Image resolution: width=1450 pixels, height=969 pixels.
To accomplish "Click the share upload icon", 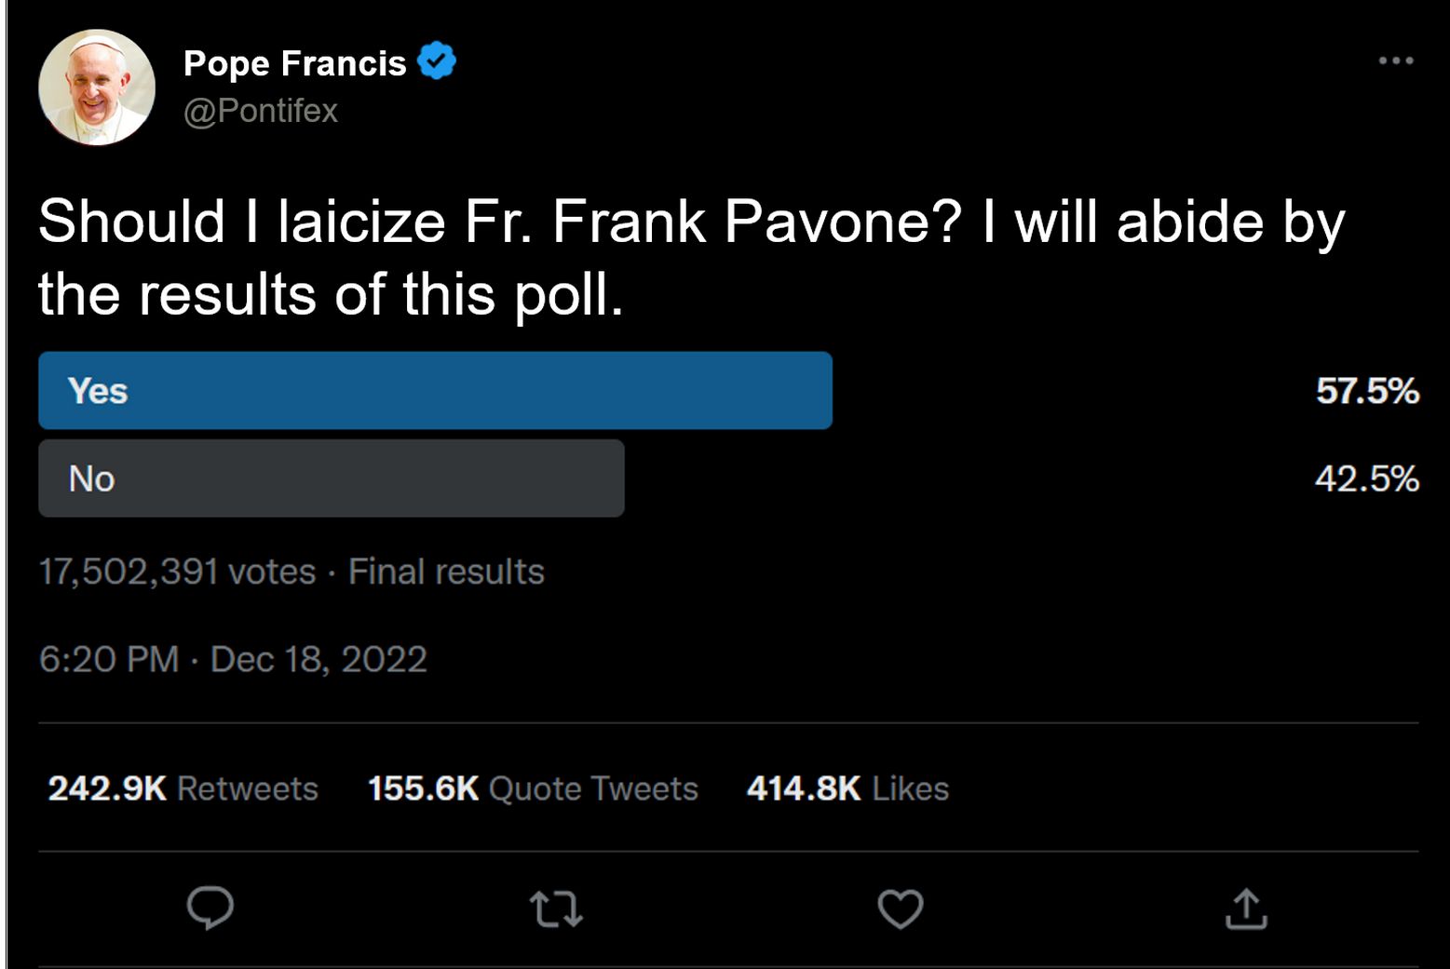I will tap(1246, 909).
